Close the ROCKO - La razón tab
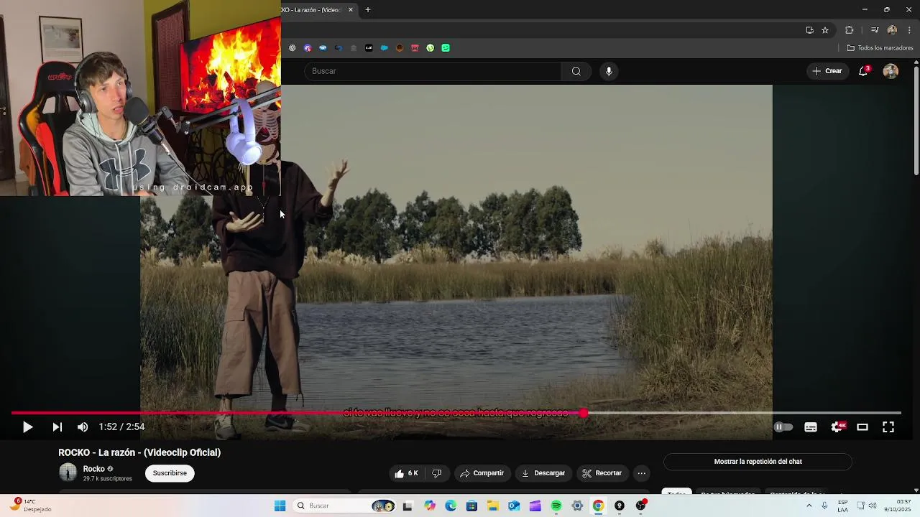920x517 pixels. coord(351,10)
